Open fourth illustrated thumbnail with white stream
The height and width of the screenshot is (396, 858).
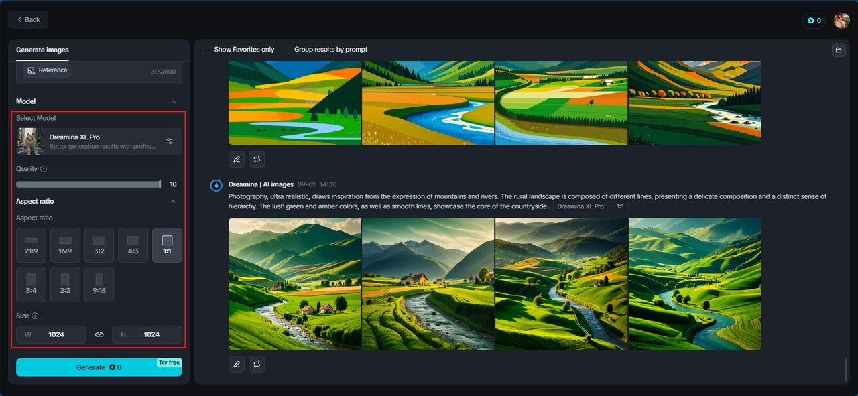point(695,103)
